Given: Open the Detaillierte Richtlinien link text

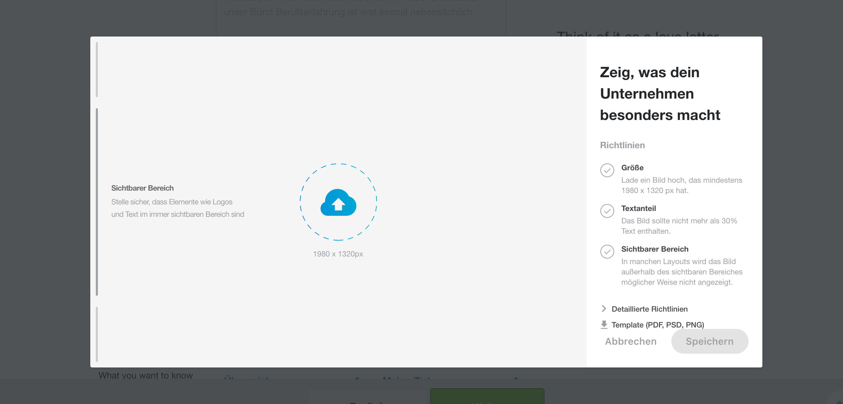Looking at the screenshot, I should tap(649, 309).
